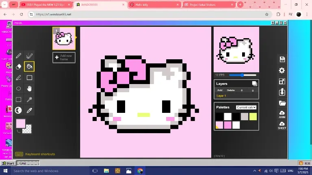Choose the light pink palette swatch
The height and width of the screenshot is (175, 312).
click(x=219, y=125)
